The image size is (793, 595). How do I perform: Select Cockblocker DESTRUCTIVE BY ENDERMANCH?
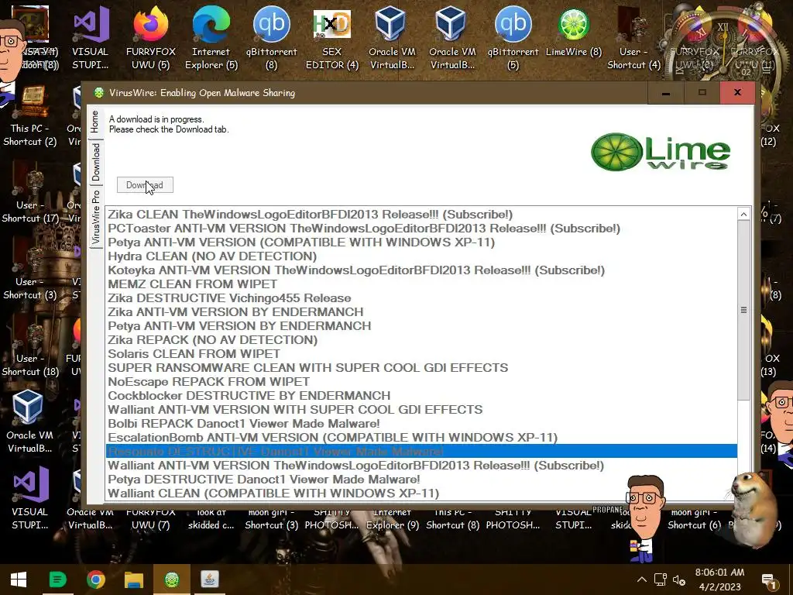pos(421,396)
